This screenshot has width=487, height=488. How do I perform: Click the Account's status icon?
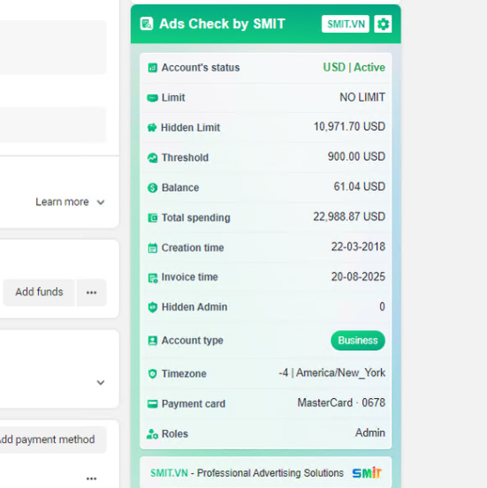152,68
